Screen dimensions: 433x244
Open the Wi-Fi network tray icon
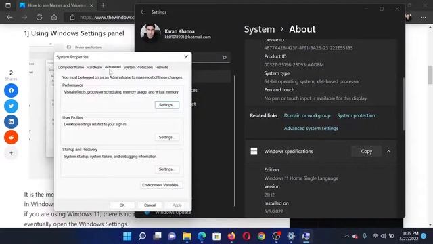pyautogui.click(x=375, y=236)
